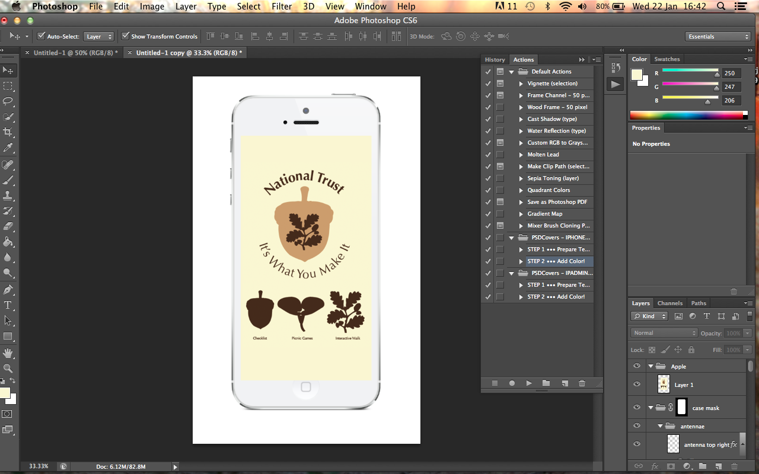
Task: Select the Path Selection tool
Action: (x=8, y=321)
